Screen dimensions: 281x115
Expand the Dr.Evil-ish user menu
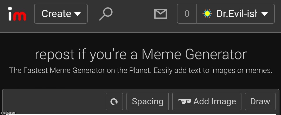(x=236, y=13)
